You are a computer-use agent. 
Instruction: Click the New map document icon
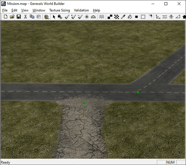(6, 17)
